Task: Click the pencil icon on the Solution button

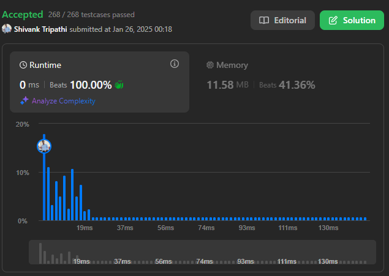Action: point(333,20)
